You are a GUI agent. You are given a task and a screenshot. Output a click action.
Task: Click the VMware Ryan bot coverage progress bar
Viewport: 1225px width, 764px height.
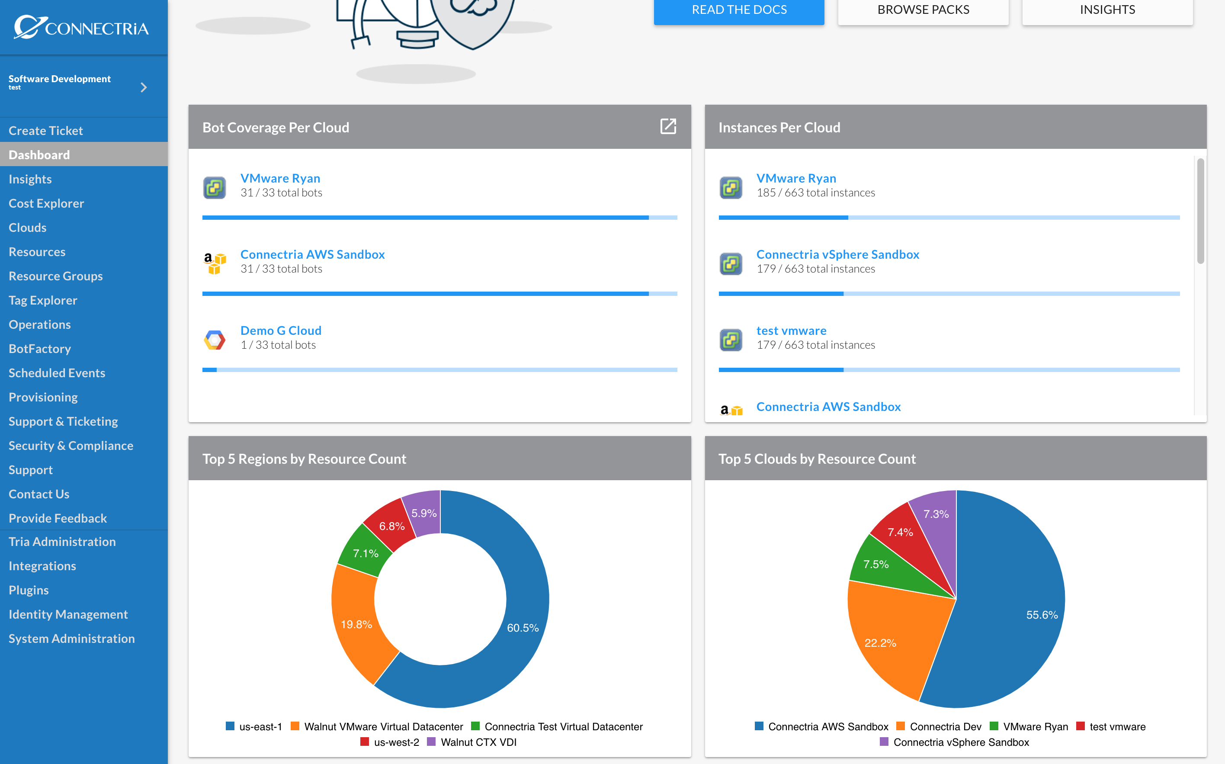coord(439,218)
